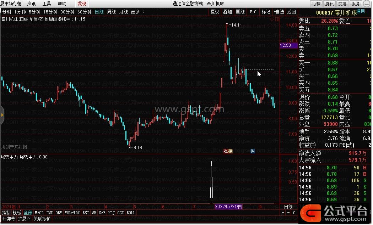Switch to the 60分钟 period

[85, 12]
